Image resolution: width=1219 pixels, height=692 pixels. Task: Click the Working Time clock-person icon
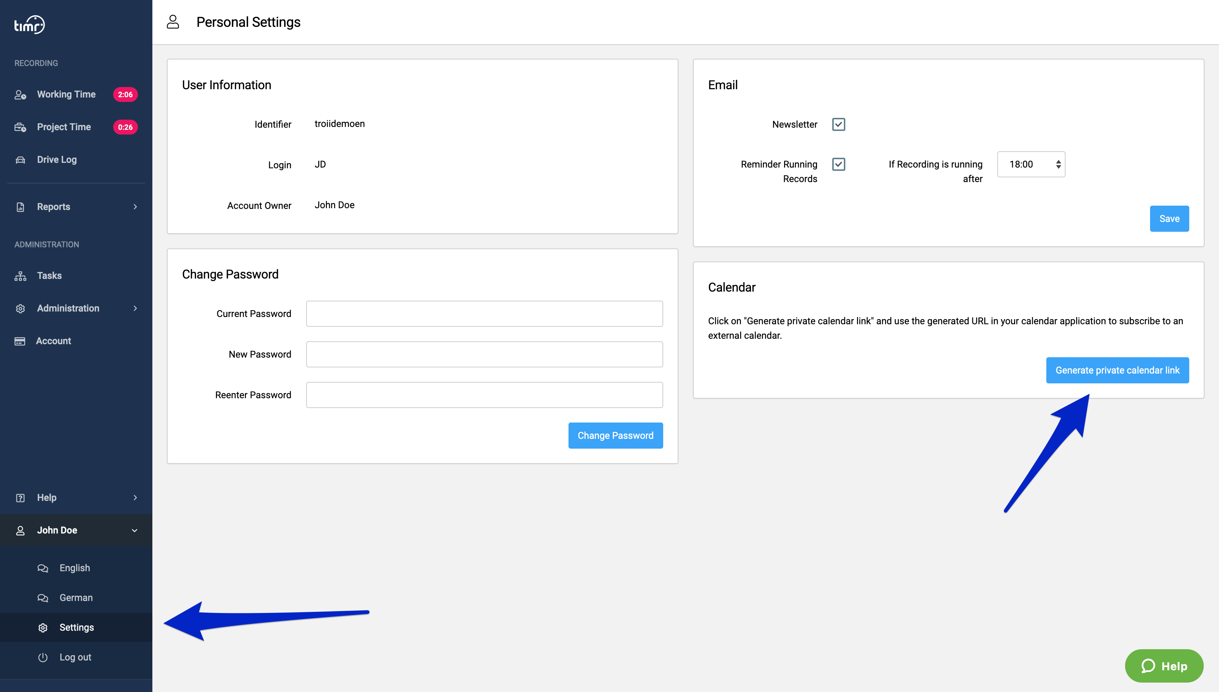pos(20,95)
